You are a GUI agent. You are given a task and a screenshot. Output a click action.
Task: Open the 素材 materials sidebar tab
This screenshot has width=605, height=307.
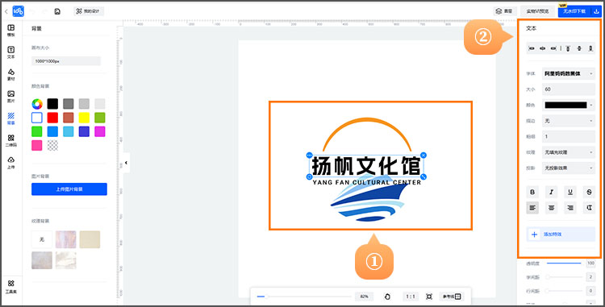11,74
